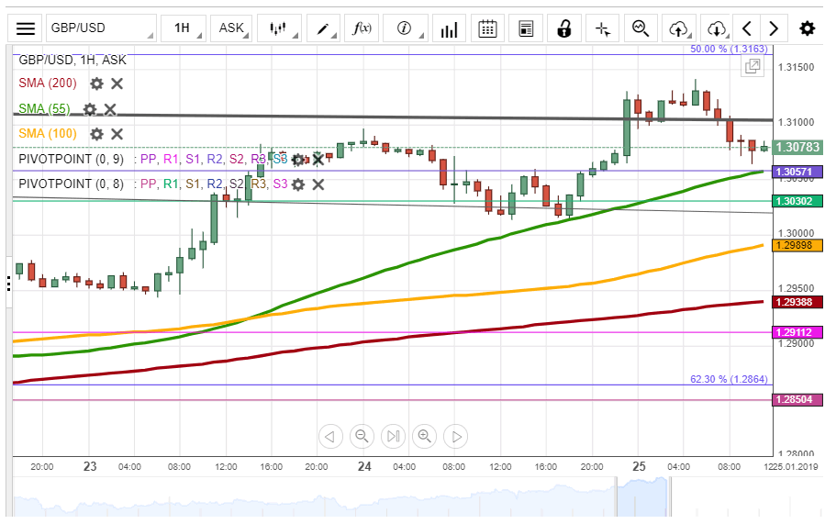825x524 pixels.
Task: Open the GBP/USD instrument dropdown
Action: 101,28
